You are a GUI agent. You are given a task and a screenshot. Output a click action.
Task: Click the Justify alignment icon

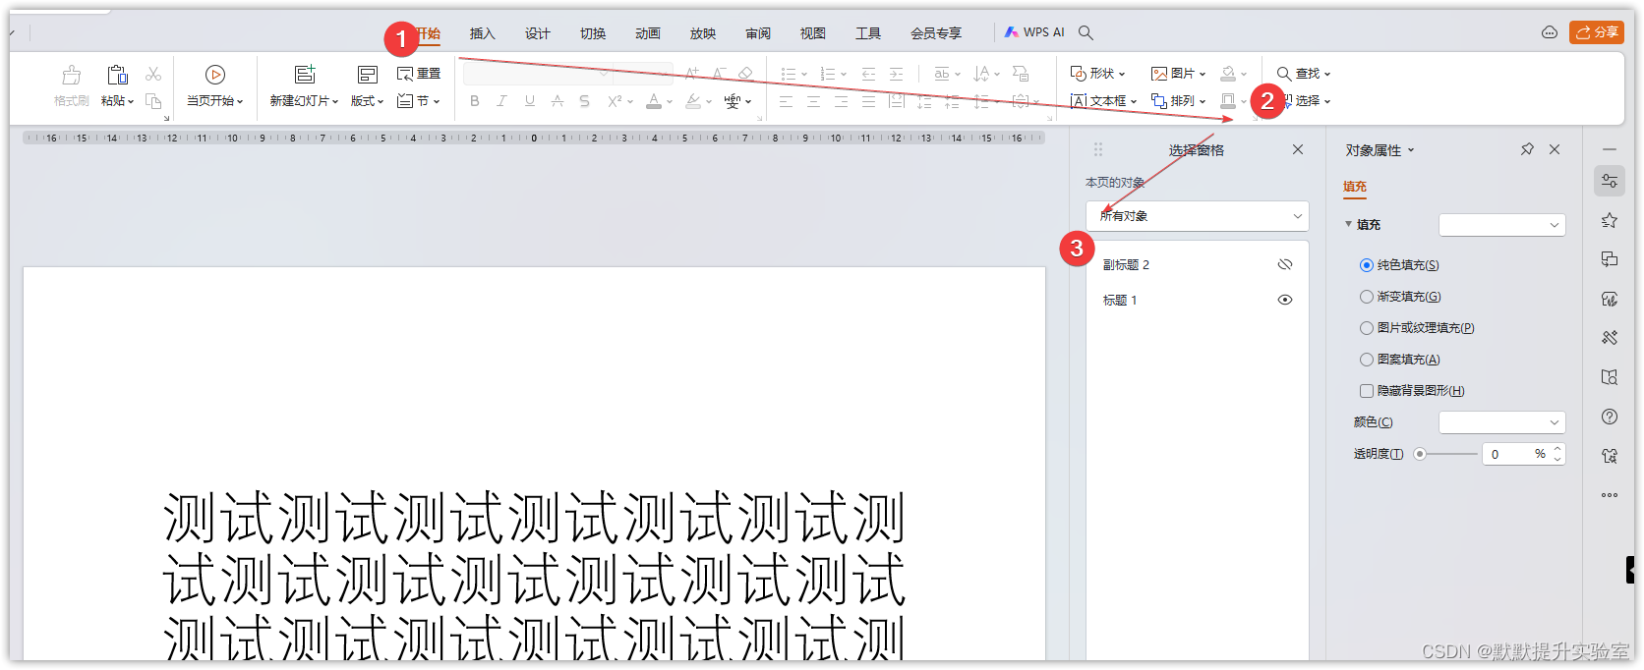pyautogui.click(x=868, y=101)
